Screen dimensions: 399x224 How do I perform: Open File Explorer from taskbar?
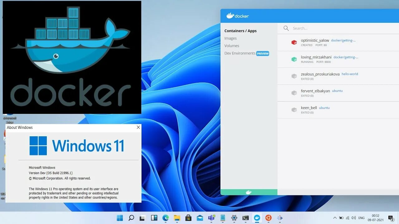177,218
